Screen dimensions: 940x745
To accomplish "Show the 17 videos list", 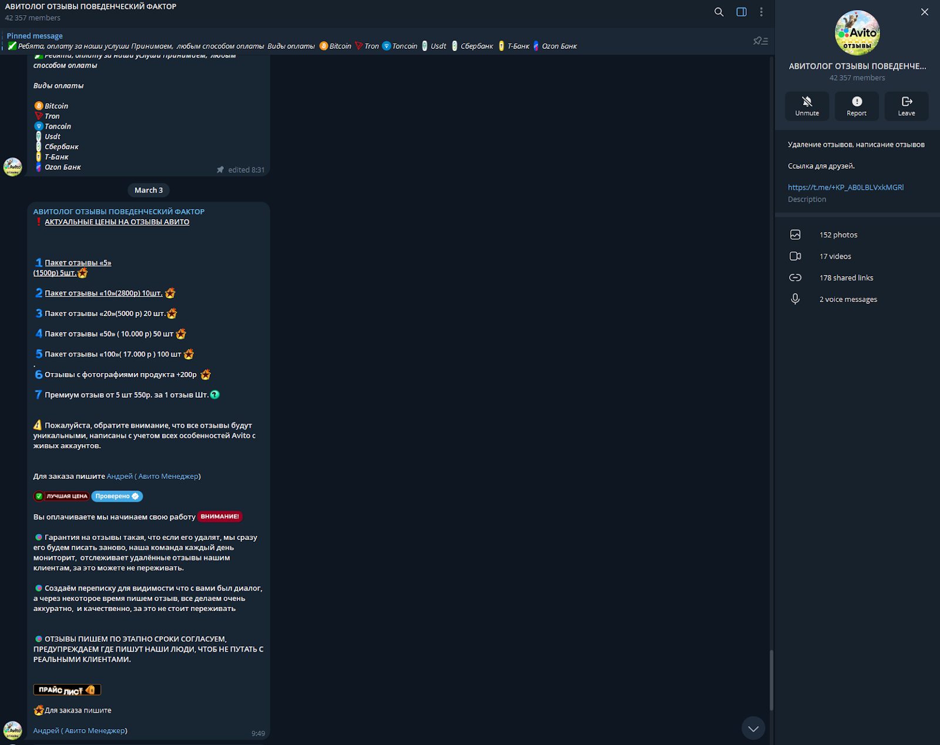I will point(835,256).
